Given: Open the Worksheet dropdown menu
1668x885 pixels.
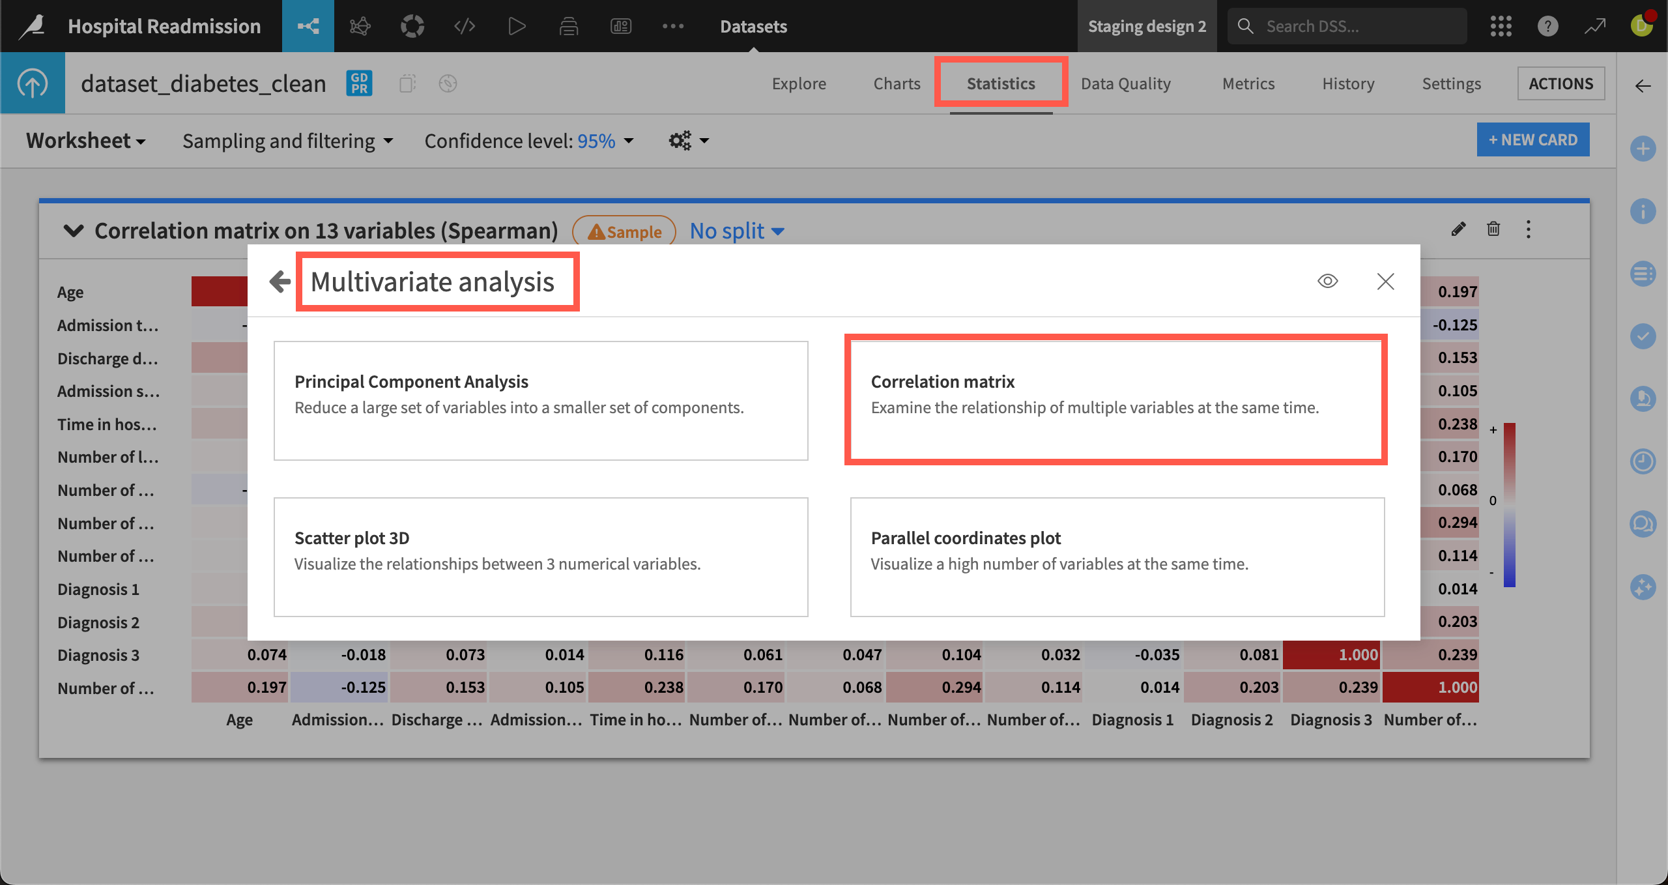Looking at the screenshot, I should point(85,141).
